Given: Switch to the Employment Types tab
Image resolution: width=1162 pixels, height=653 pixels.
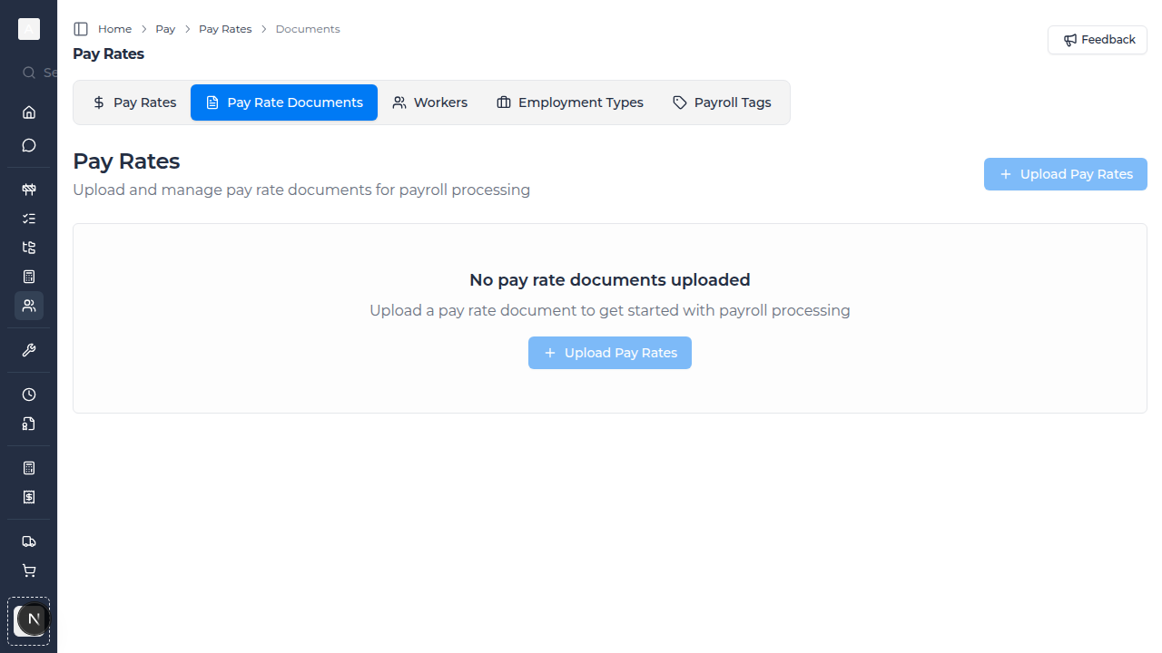Looking at the screenshot, I should (x=569, y=102).
